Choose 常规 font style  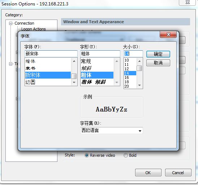click(97, 62)
